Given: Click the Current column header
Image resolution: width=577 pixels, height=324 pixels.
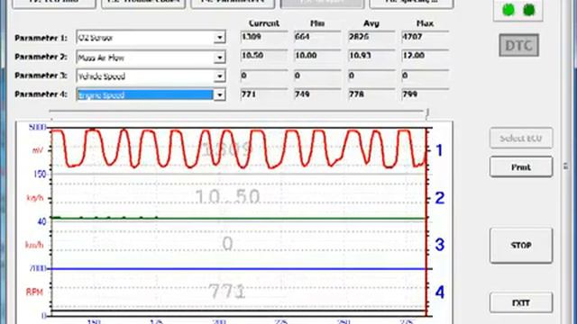Looking at the screenshot, I should coord(264,23).
